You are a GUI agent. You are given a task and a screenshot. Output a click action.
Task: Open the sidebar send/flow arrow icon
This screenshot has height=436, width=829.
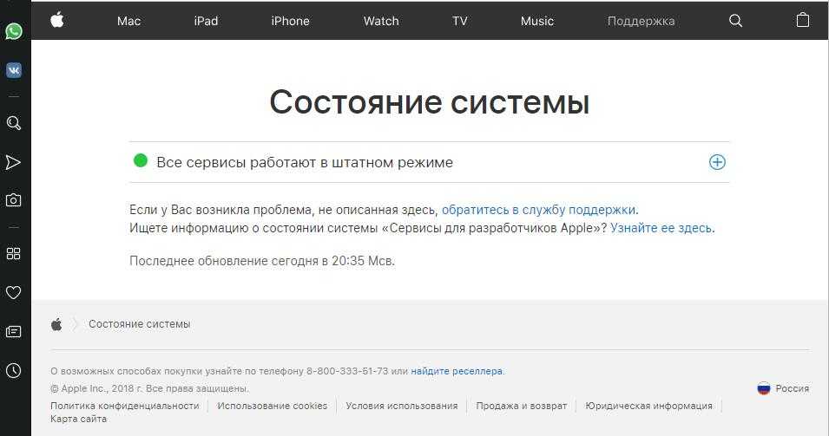click(x=14, y=162)
